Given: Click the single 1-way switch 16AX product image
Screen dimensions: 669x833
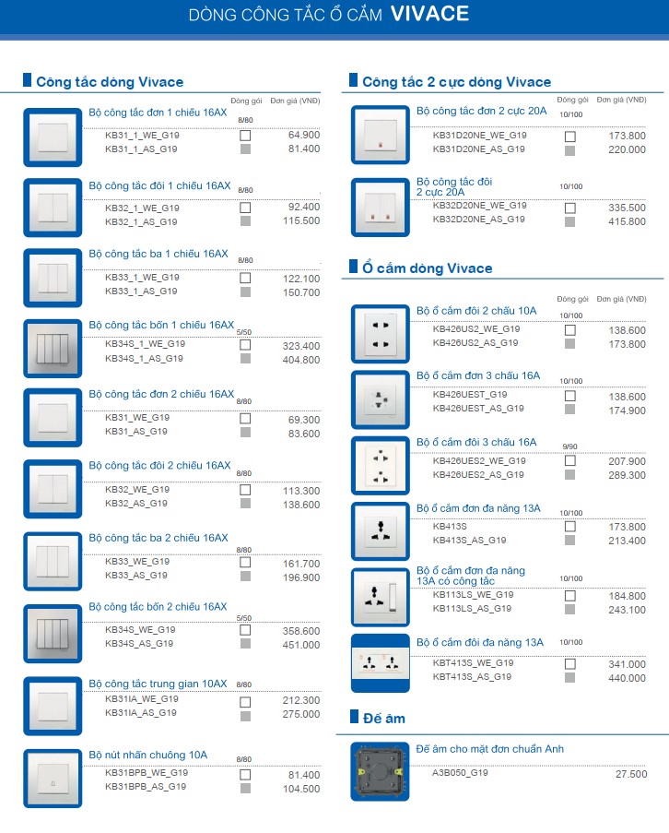Looking at the screenshot, I should [x=53, y=137].
